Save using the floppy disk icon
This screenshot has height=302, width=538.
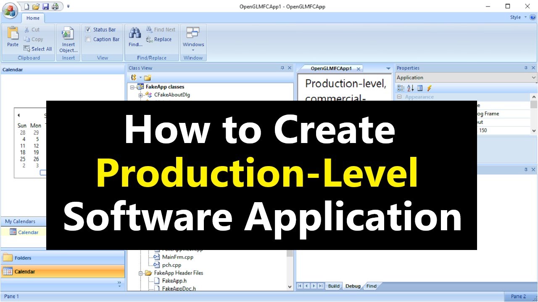pos(45,6)
